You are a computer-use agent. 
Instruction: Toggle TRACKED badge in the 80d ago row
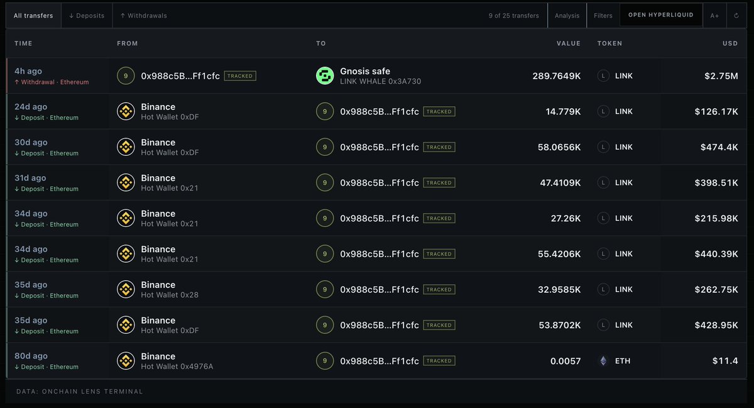coord(439,361)
